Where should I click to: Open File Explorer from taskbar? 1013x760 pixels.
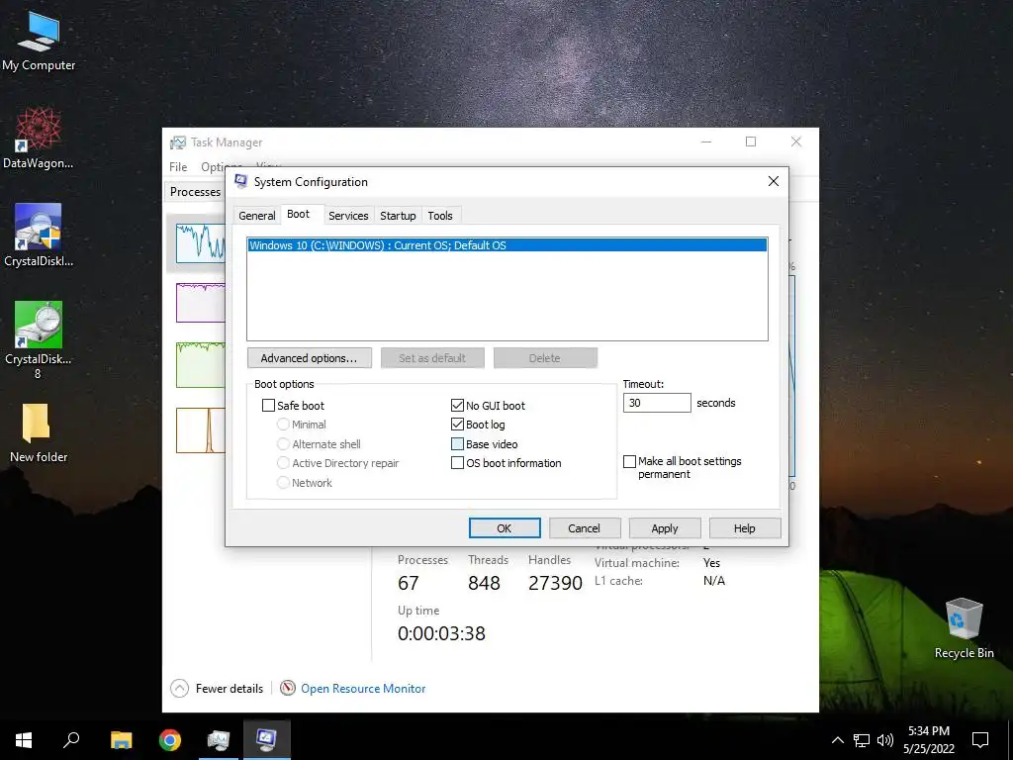[x=121, y=740]
